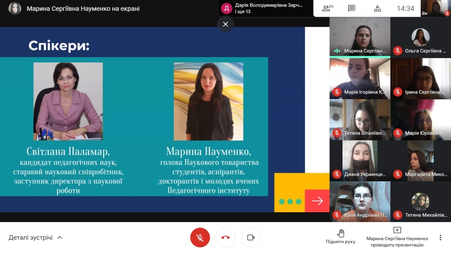Click the white arrow on red slide square
Viewport: 451px width, 253px height.
point(317,201)
